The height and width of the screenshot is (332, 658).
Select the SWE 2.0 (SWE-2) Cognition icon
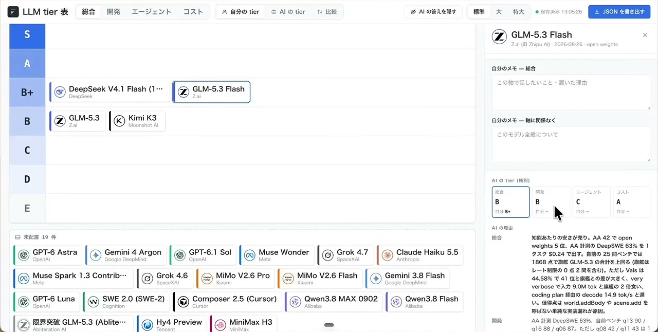93,302
